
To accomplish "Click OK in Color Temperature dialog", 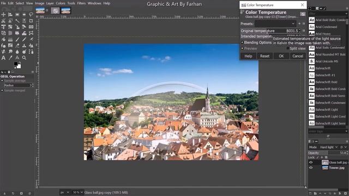I will [281, 56].
